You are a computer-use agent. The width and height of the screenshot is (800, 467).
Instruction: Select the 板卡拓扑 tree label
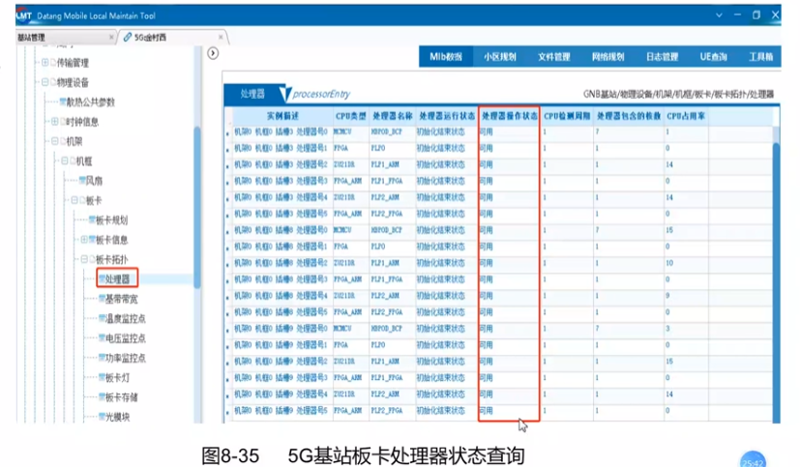pos(112,259)
